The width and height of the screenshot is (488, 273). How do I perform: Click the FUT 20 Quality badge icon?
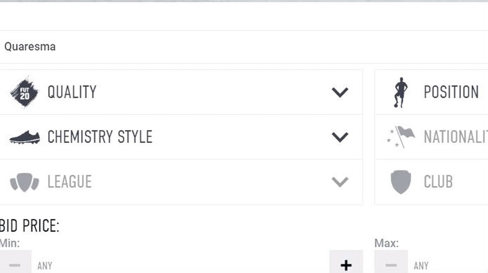coord(24,92)
